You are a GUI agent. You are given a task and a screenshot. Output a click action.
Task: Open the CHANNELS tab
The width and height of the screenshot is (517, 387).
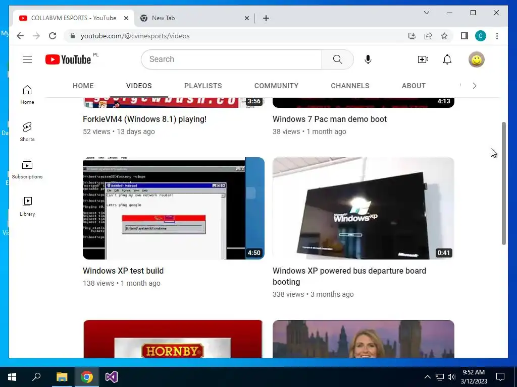click(350, 86)
